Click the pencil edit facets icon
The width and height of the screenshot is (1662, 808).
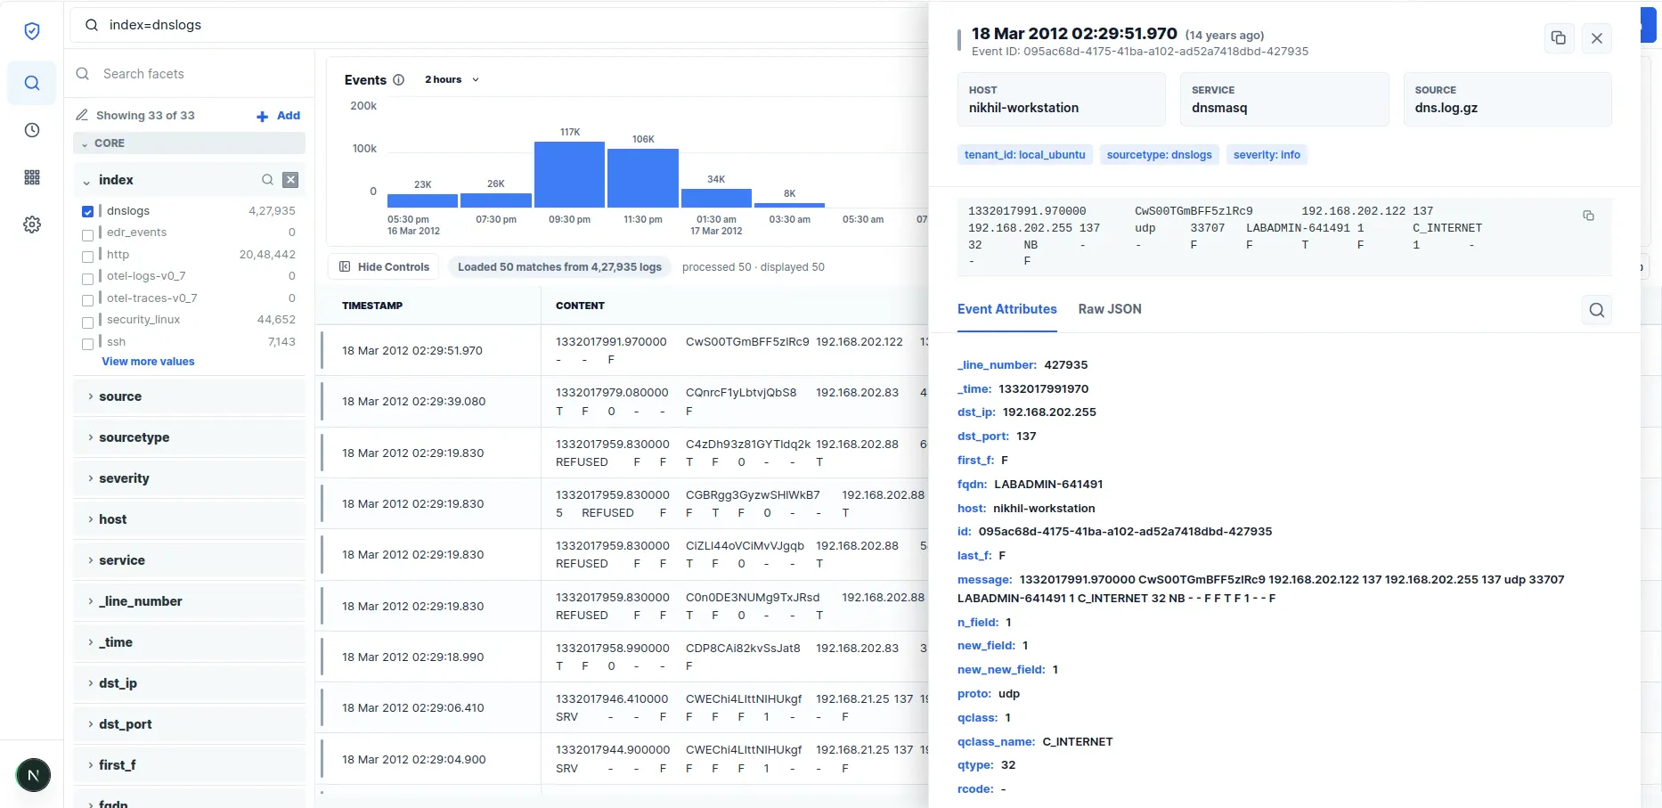coord(82,115)
